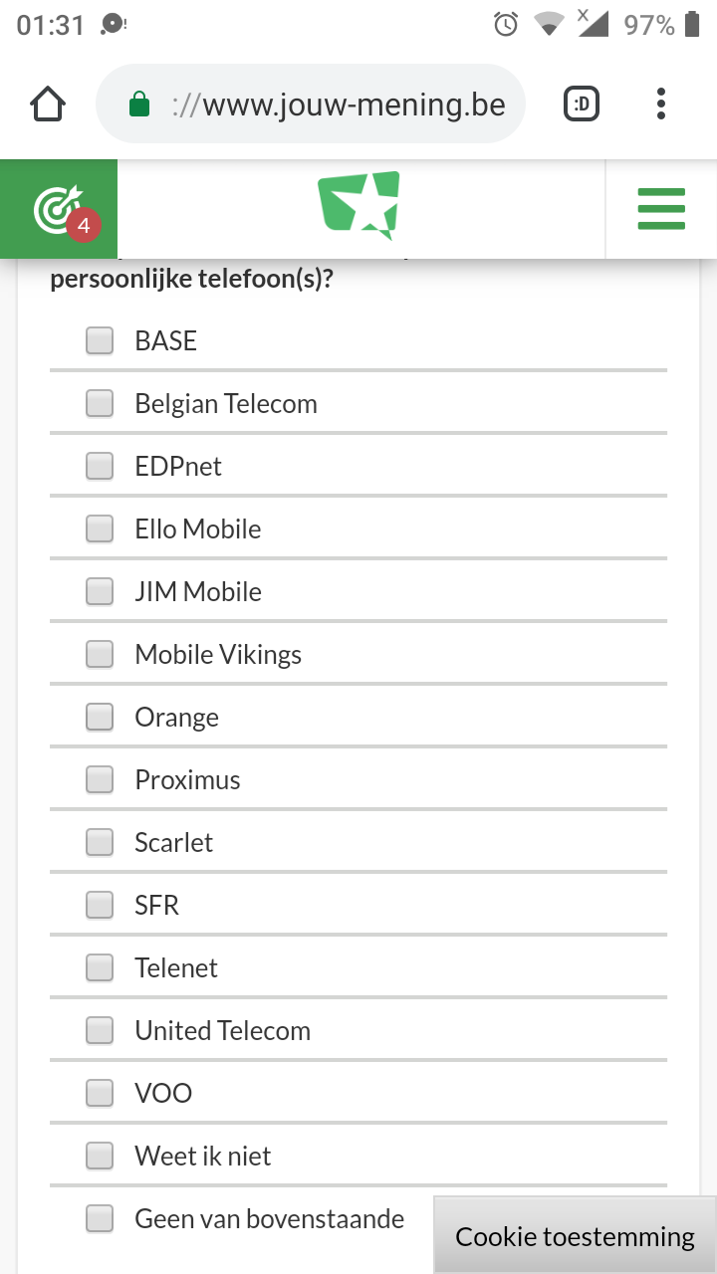
Task: Tick the Telenet checkbox
Action: (100, 968)
